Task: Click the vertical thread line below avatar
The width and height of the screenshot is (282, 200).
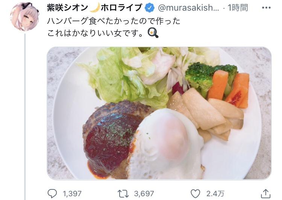Action: click(25, 117)
